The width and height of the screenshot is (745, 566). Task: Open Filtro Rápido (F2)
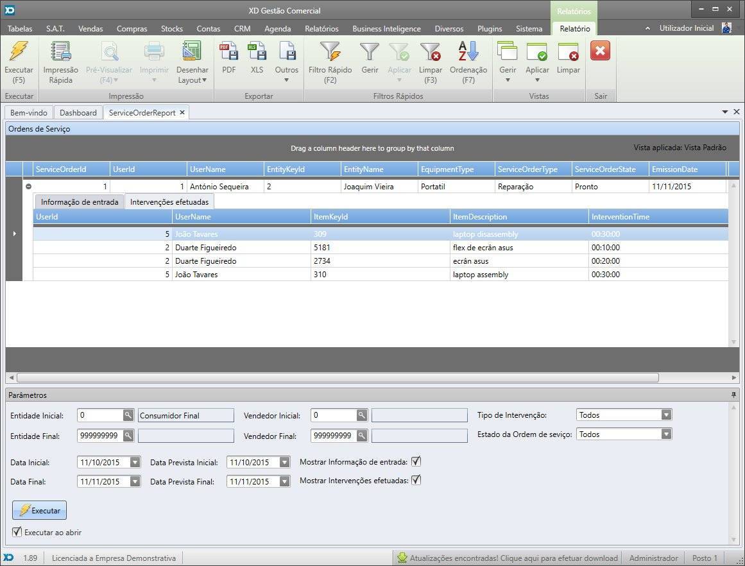(x=330, y=63)
